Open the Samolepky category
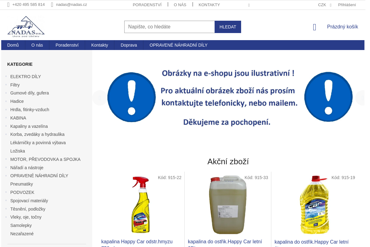 pyautogui.click(x=21, y=225)
